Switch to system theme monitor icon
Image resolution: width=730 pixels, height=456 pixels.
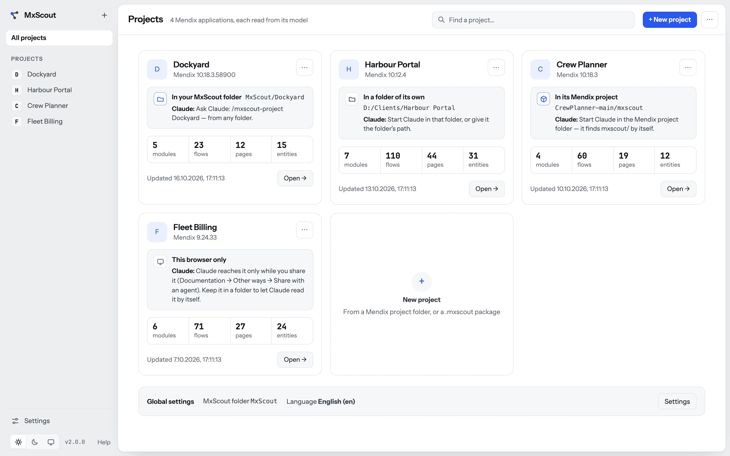(x=51, y=442)
